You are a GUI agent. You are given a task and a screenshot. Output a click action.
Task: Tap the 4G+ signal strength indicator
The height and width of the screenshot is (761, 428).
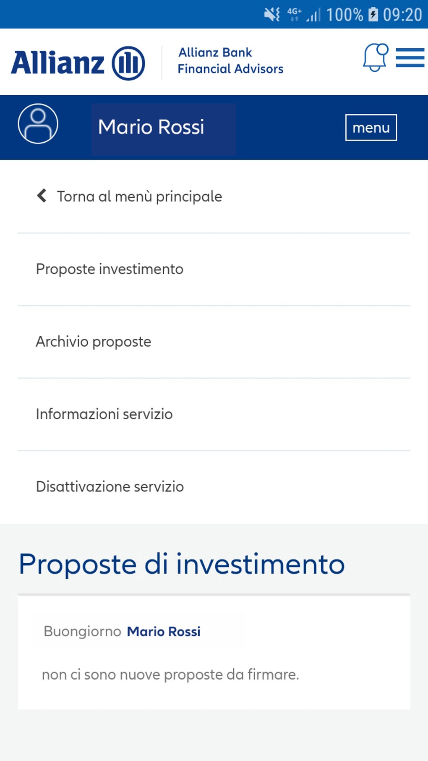(304, 15)
